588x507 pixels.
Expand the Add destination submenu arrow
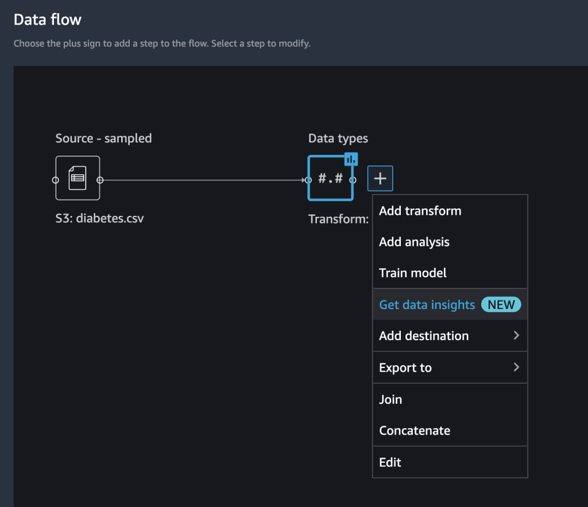[x=516, y=335]
